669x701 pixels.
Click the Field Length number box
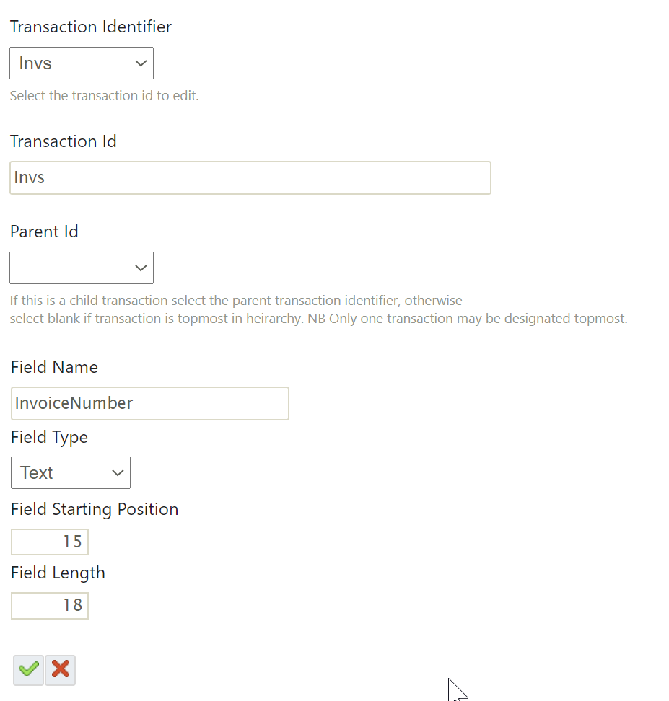click(50, 605)
